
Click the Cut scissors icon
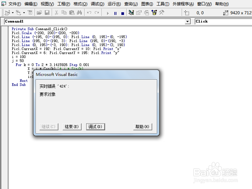point(56,13)
